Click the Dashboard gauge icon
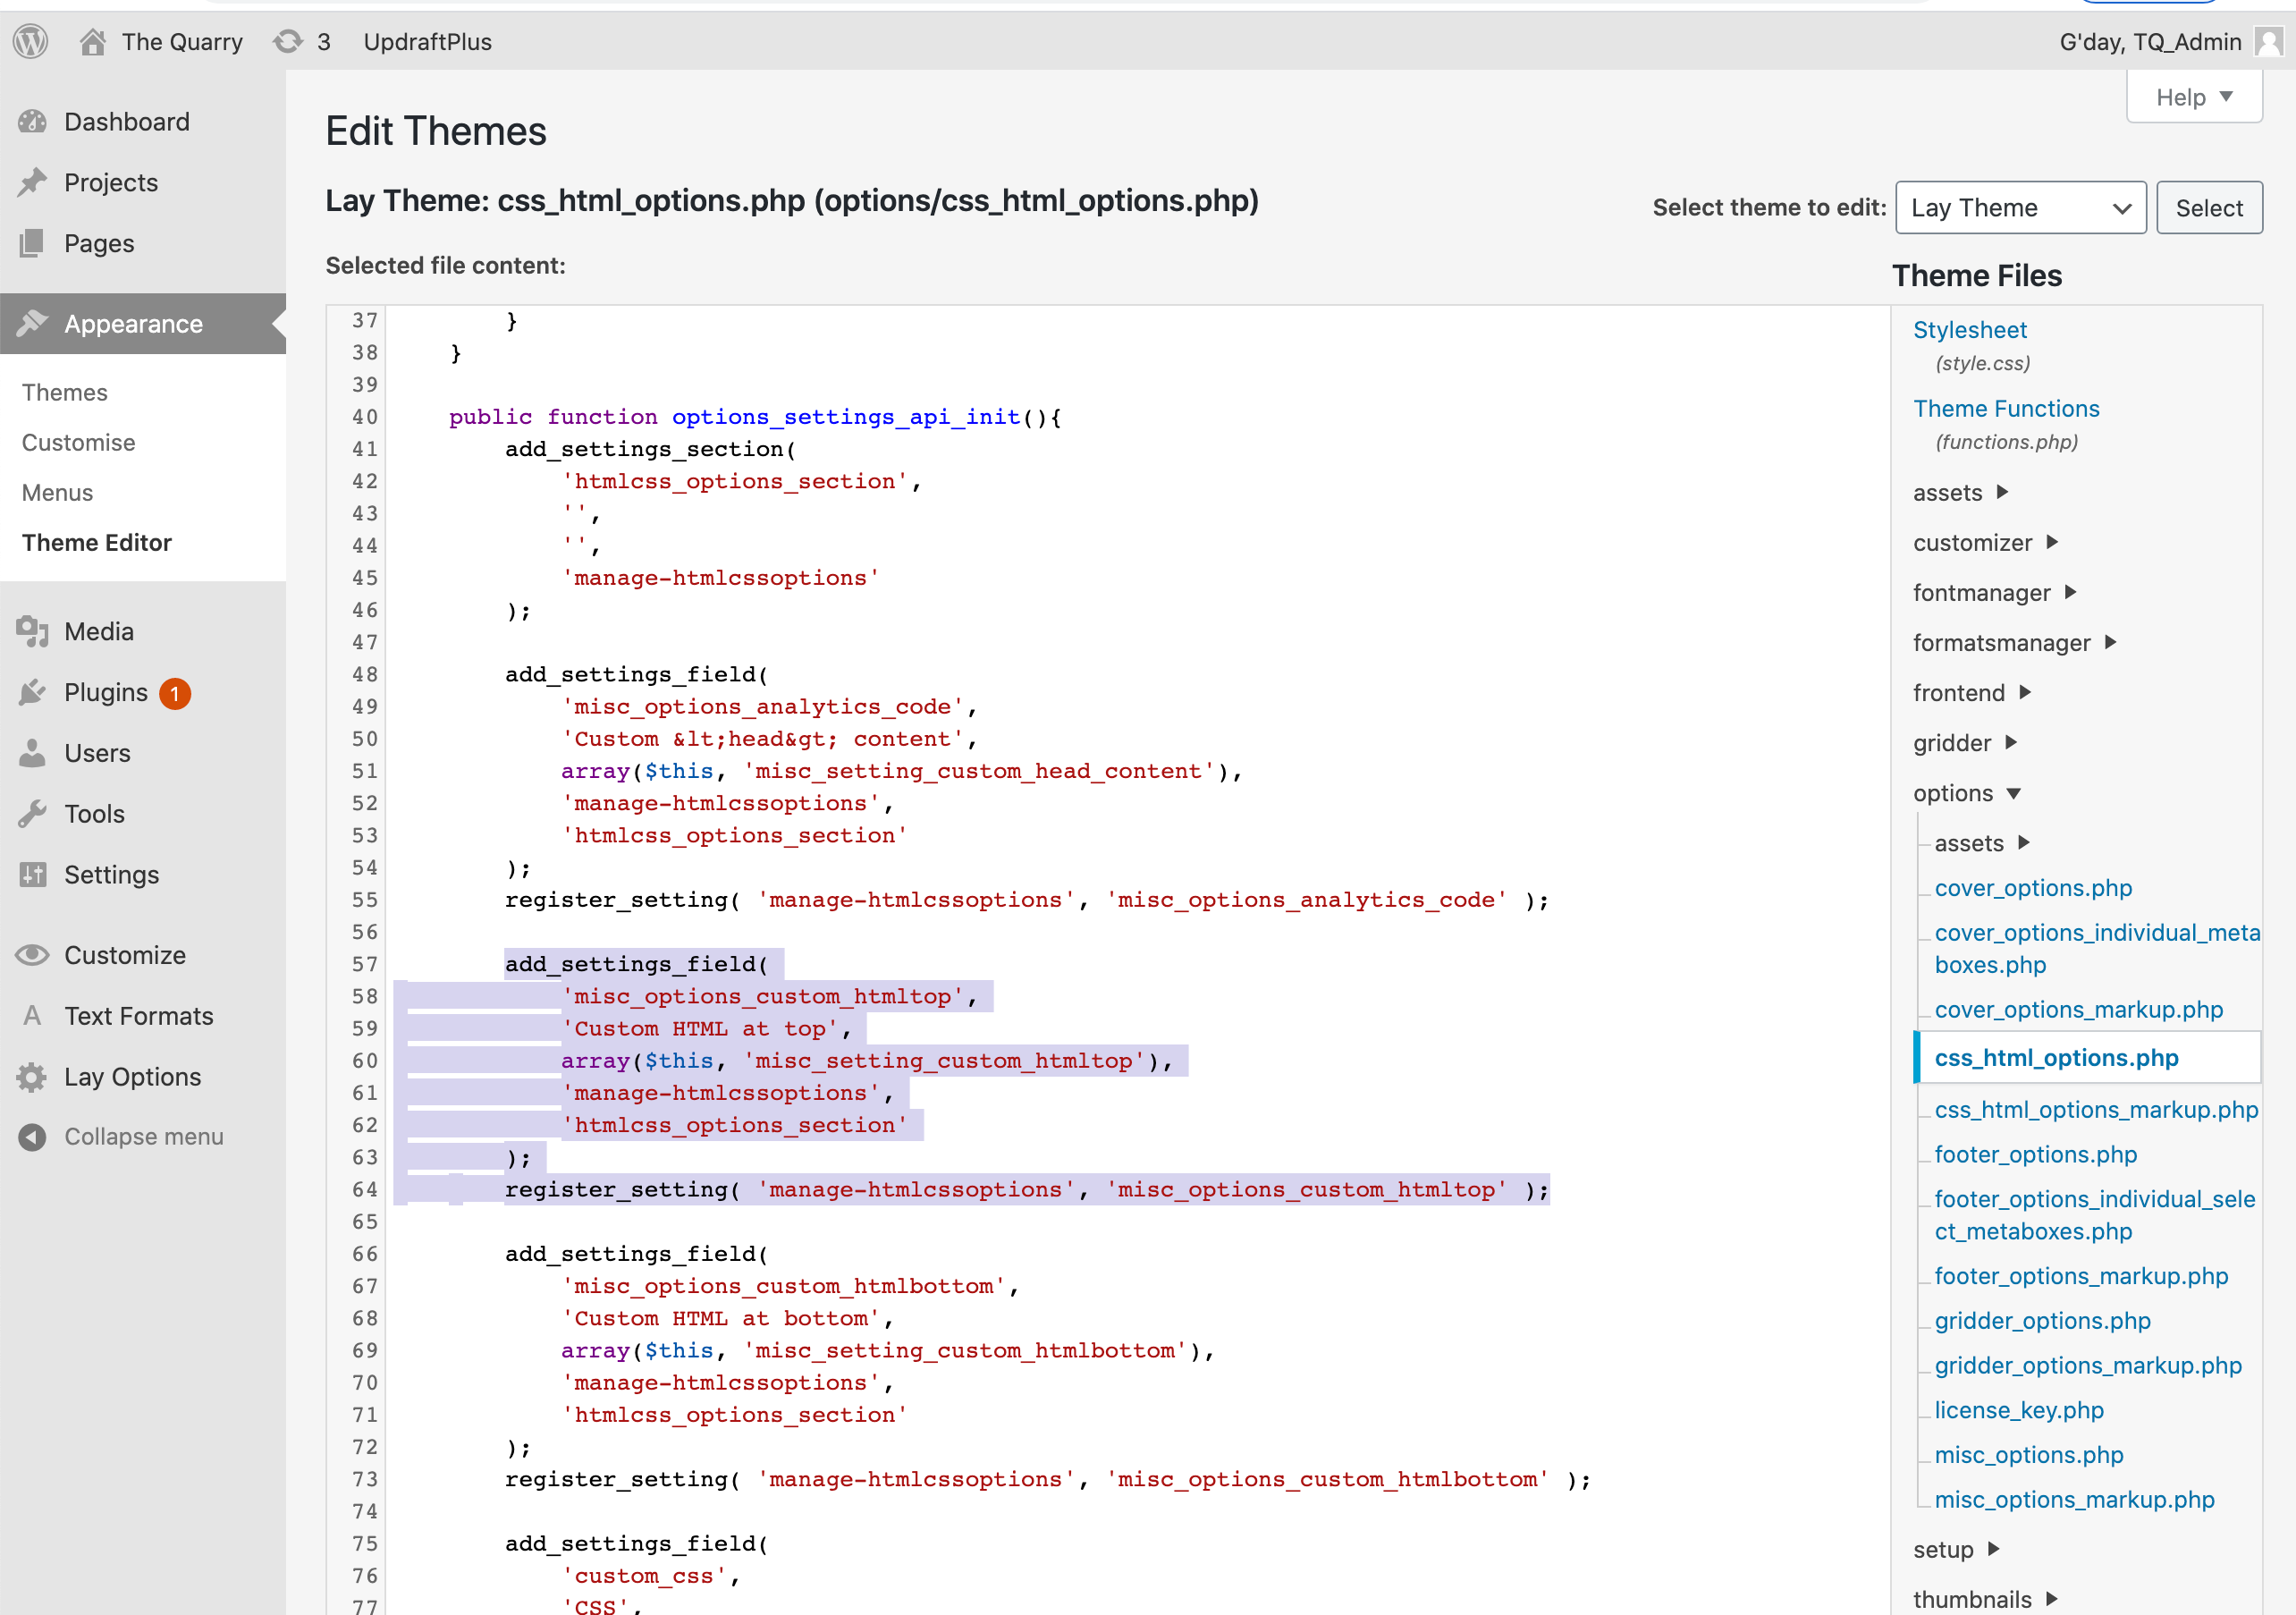The image size is (2296, 1615). coord(32,121)
